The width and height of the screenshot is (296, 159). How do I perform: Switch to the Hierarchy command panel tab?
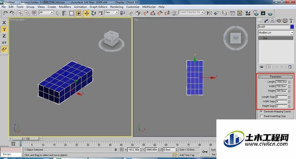(272, 21)
